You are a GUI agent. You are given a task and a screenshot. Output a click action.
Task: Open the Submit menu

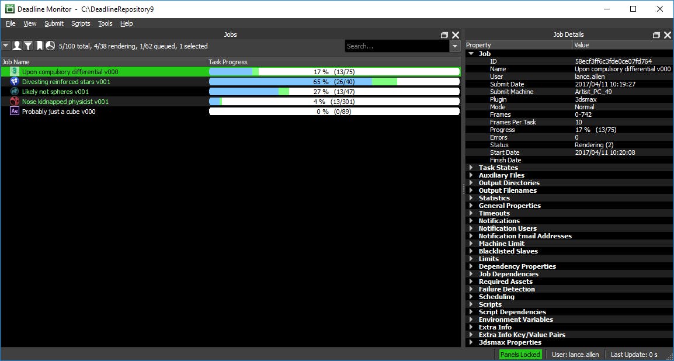point(54,23)
